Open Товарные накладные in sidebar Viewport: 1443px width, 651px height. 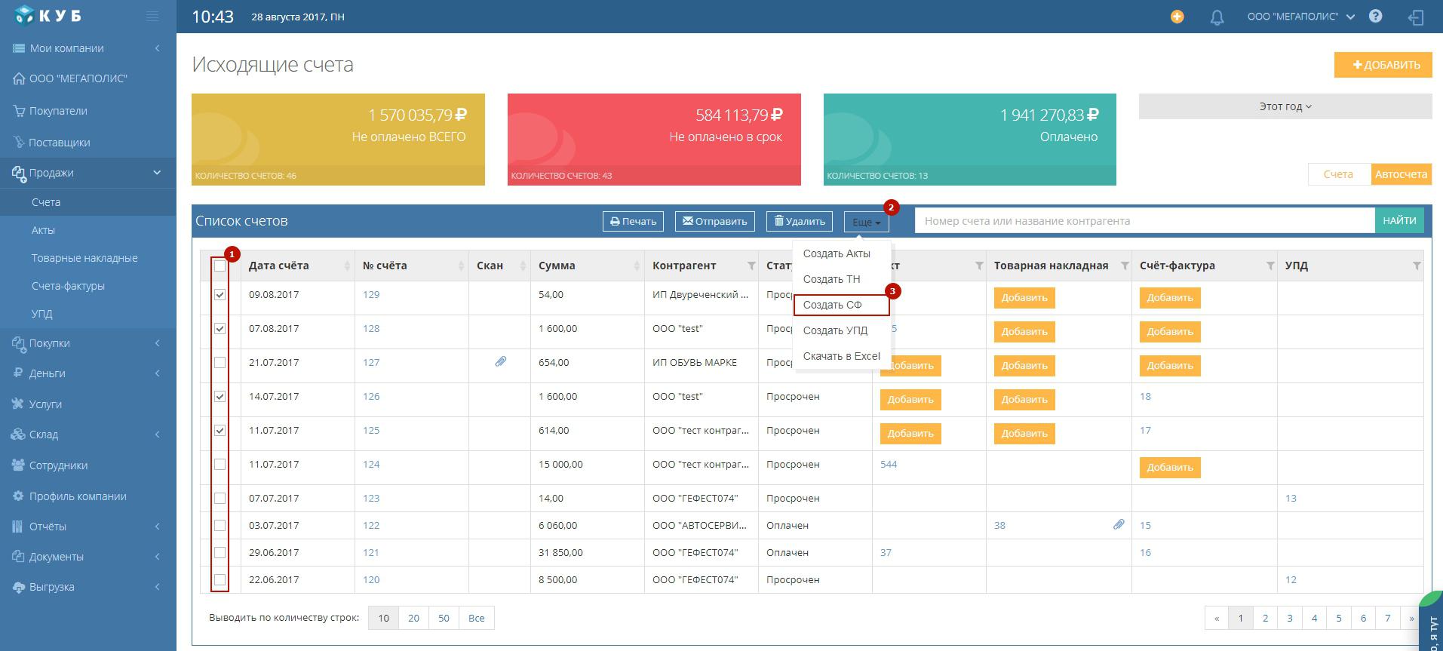84,258
